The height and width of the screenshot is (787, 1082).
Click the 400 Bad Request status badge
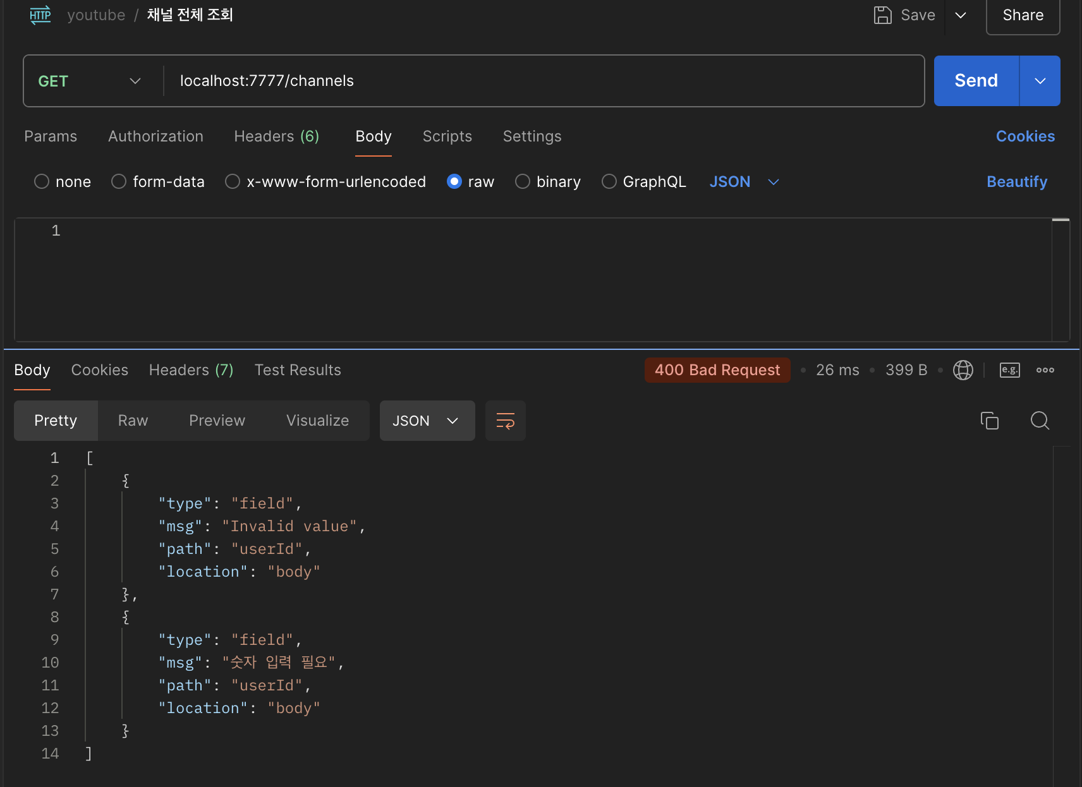pos(717,370)
